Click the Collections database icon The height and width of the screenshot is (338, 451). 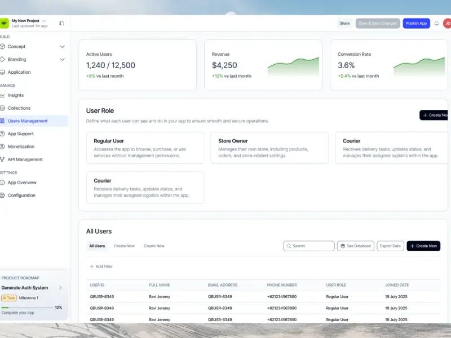click(3, 108)
